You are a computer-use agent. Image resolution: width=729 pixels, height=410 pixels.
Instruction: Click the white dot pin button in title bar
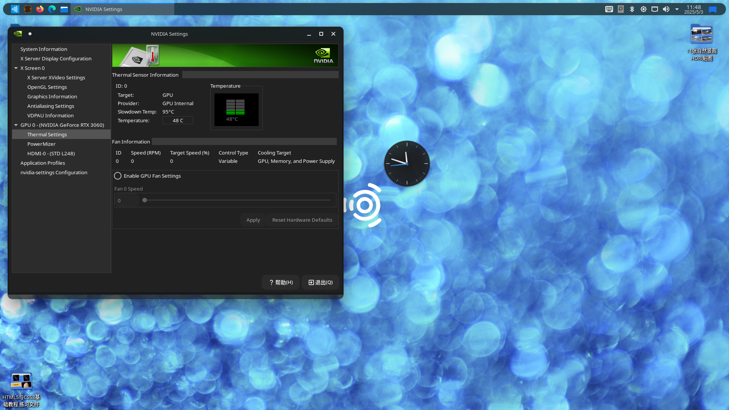point(30,34)
